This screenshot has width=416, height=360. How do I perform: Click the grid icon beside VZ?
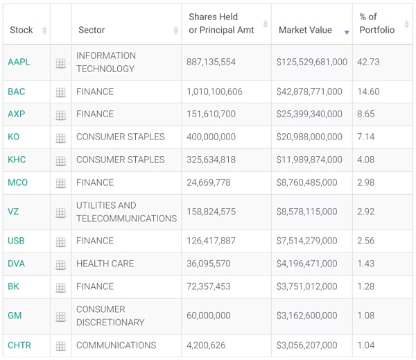pos(61,213)
